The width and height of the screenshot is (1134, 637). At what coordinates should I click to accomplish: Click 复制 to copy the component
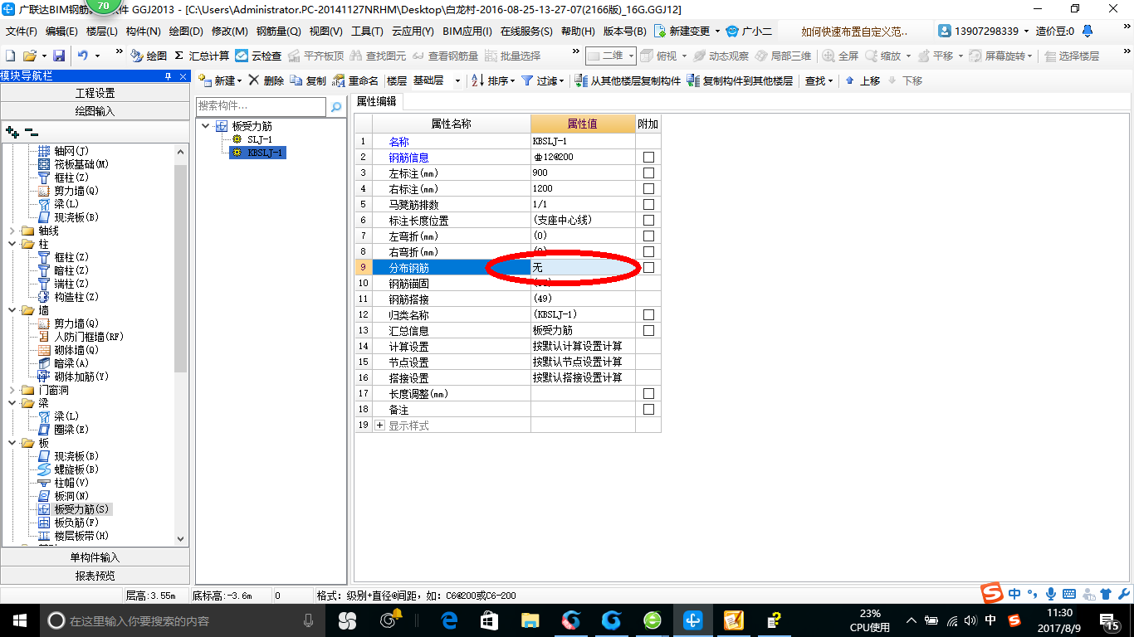[309, 80]
